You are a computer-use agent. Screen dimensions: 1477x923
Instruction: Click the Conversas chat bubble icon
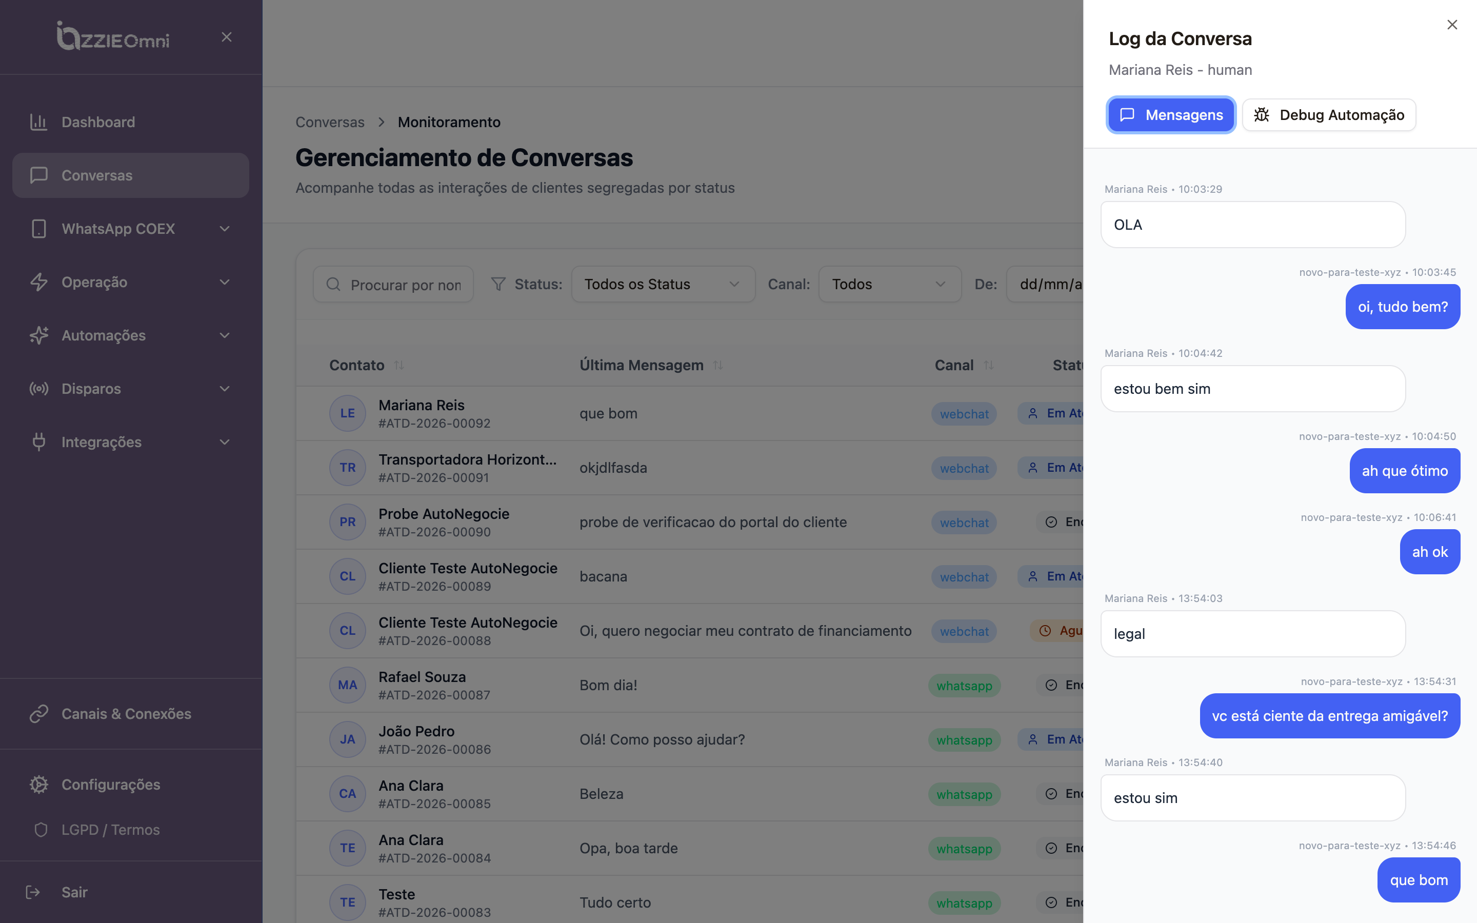pos(38,175)
